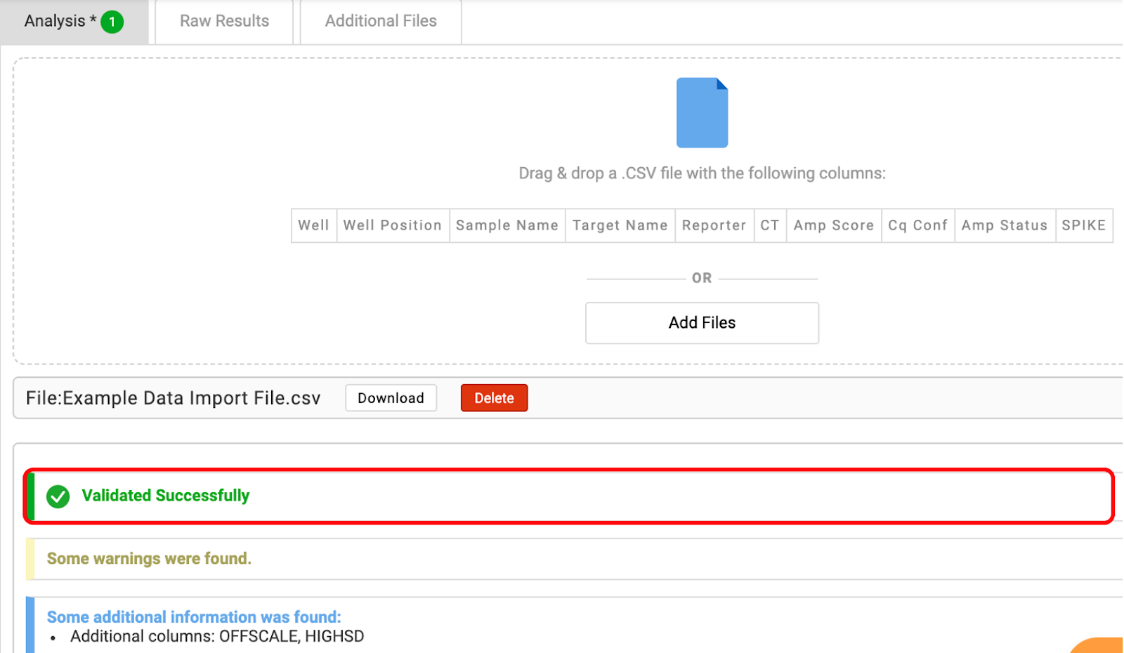1124x653 pixels.
Task: Open the Additional Files tab
Action: click(381, 22)
